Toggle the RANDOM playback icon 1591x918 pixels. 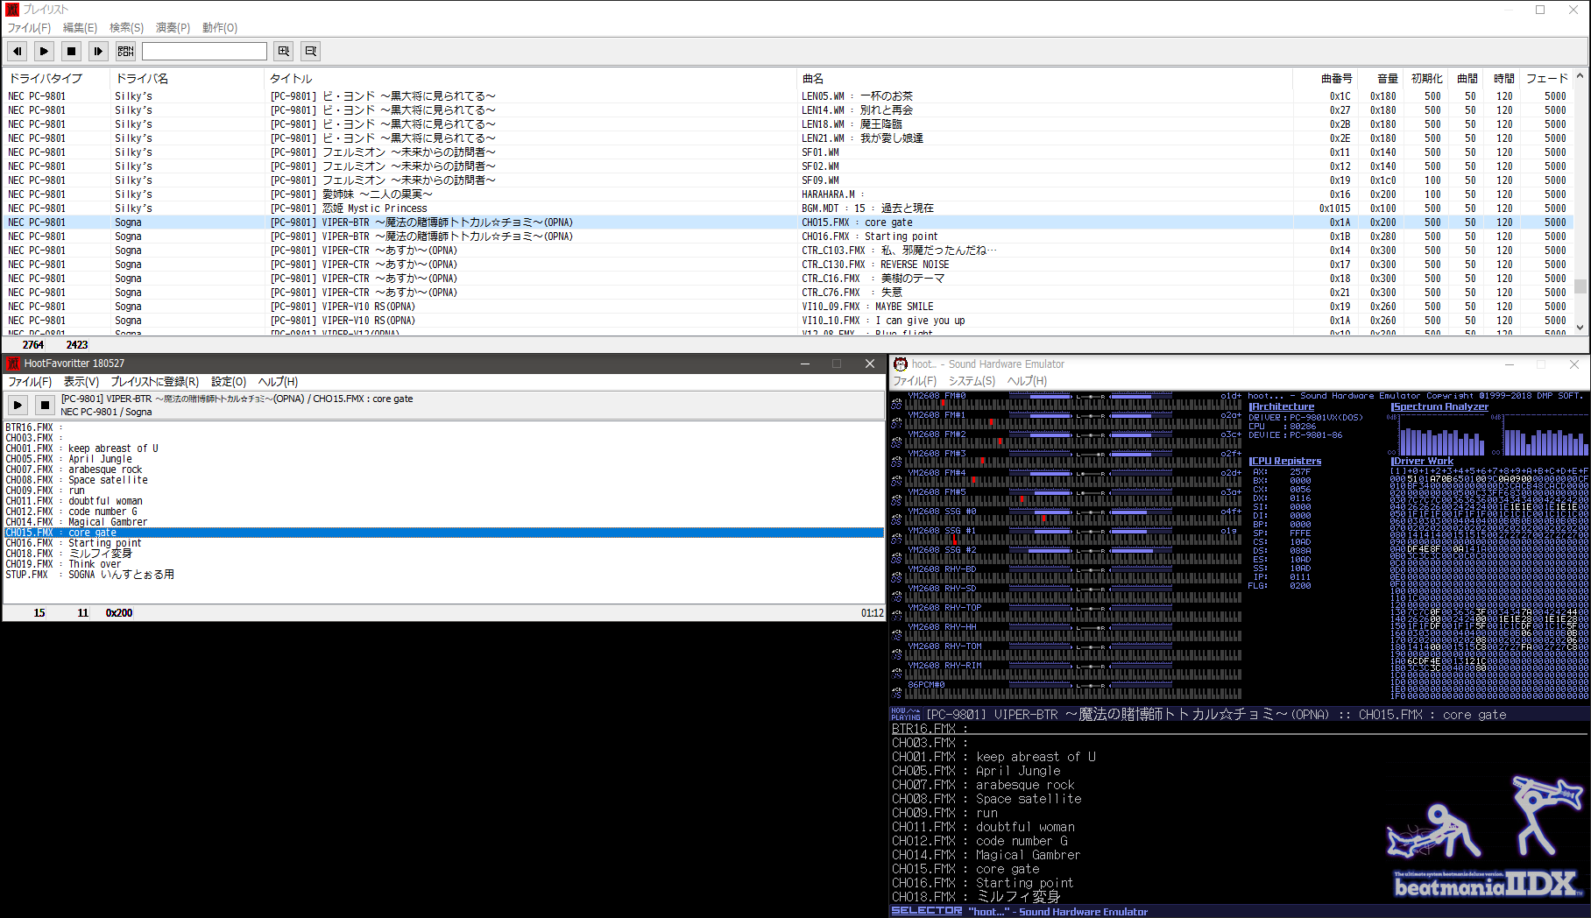click(x=125, y=51)
